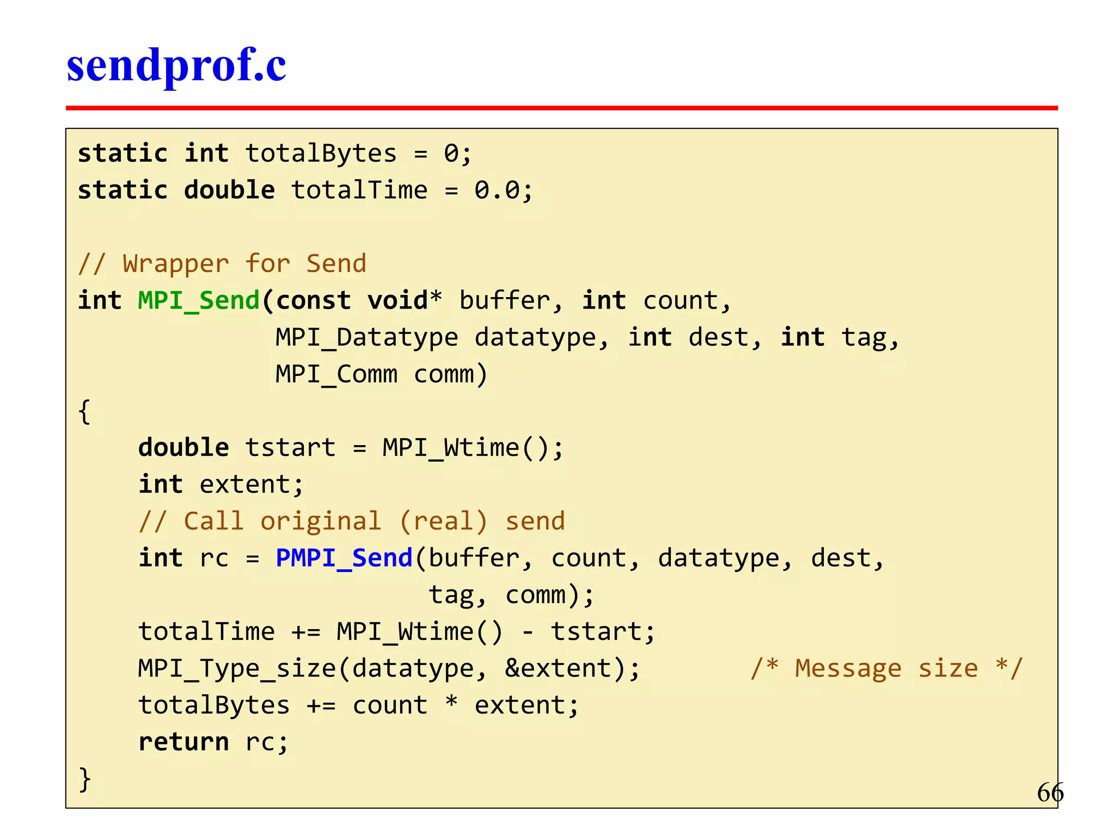The width and height of the screenshot is (1115, 836).
Task: Click the continuation line 'tag, comm);'
Action: tap(511, 595)
